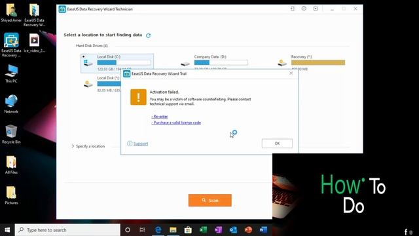Screen dimensions: 419x236
Task: Click the Local Disk (C:) drive icon
Action: 88,63
